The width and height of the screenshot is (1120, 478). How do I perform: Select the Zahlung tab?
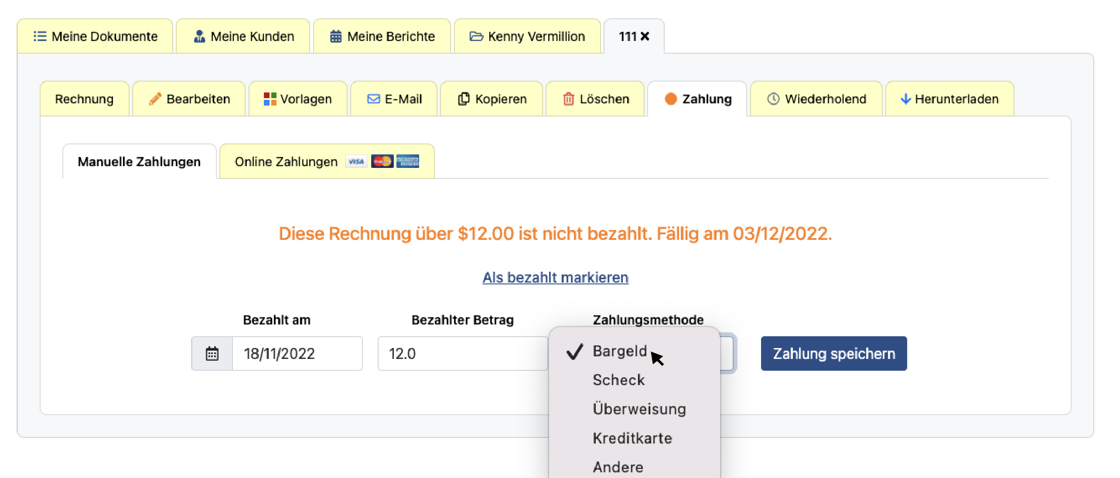pyautogui.click(x=697, y=99)
